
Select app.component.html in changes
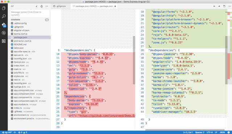point(29,94)
